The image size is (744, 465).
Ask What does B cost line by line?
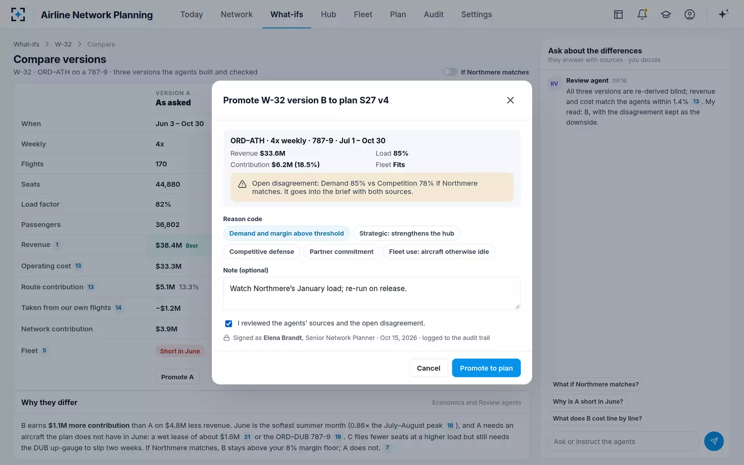tap(597, 419)
